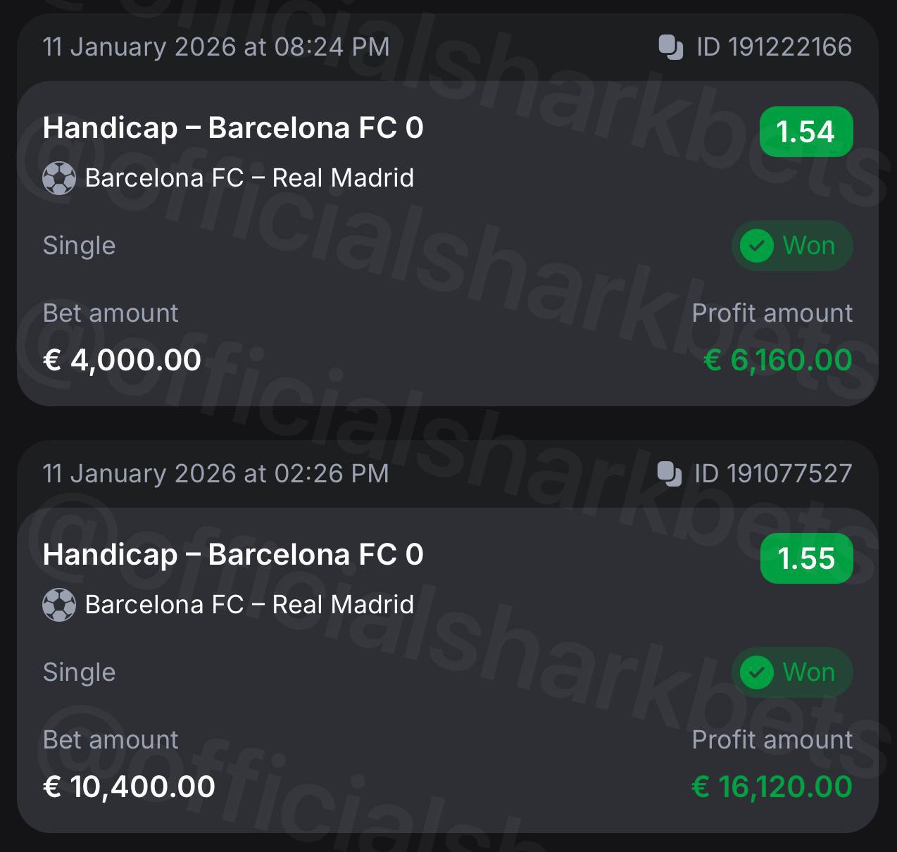
Task: Open second Handicap – Barcelona FC 0 bet
Action: 233,555
